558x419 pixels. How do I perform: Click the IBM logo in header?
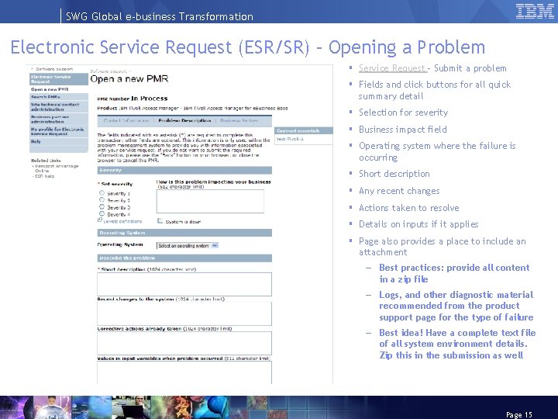tap(535, 11)
